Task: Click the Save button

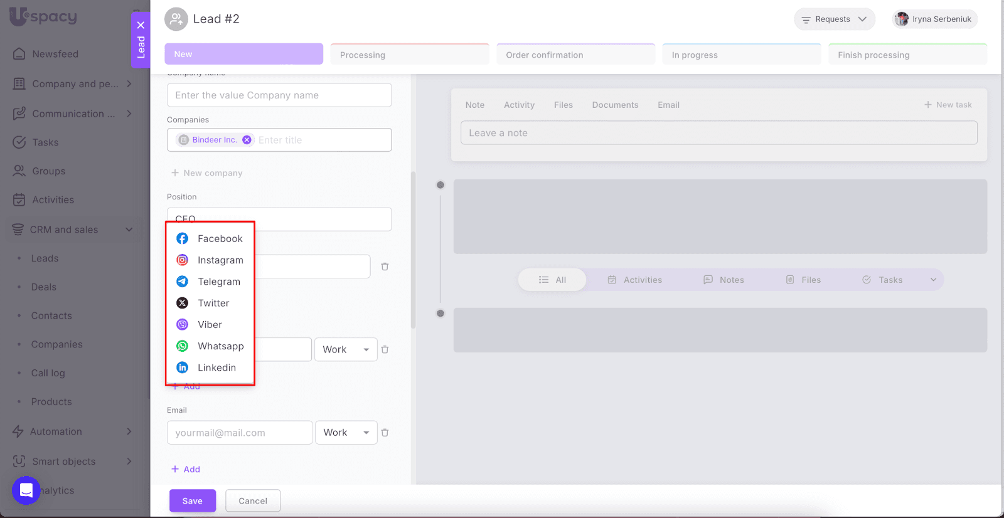Action: click(192, 500)
